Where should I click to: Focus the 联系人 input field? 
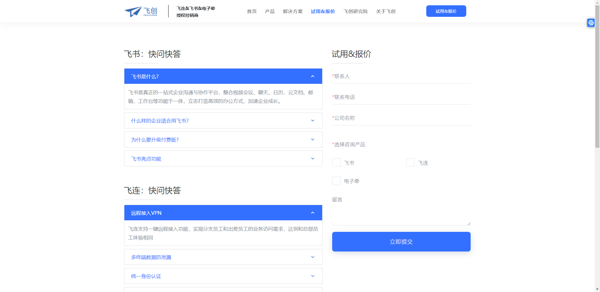(x=401, y=77)
